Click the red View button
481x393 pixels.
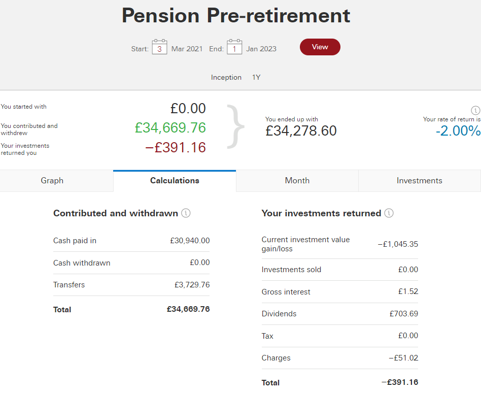320,47
